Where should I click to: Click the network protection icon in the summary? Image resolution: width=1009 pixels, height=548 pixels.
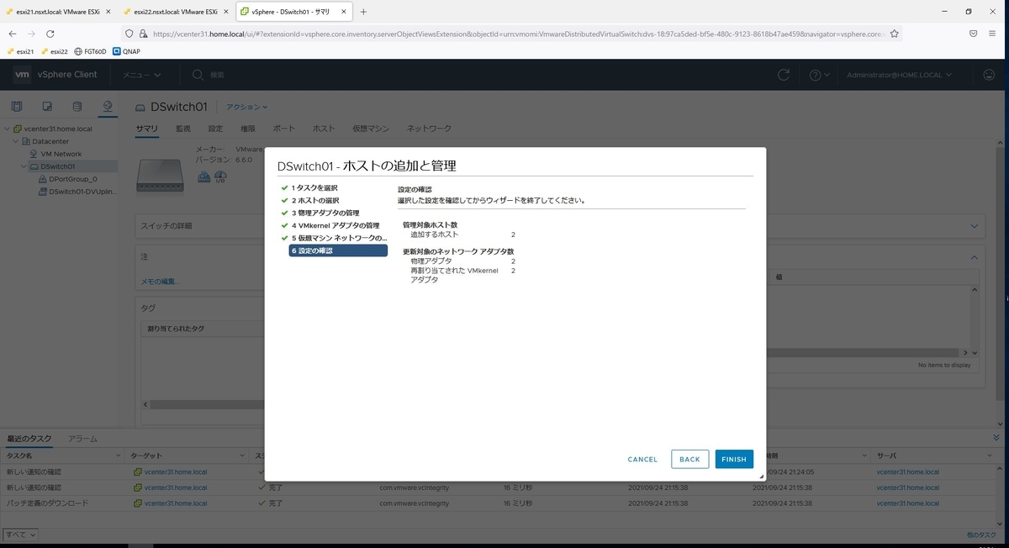(203, 177)
